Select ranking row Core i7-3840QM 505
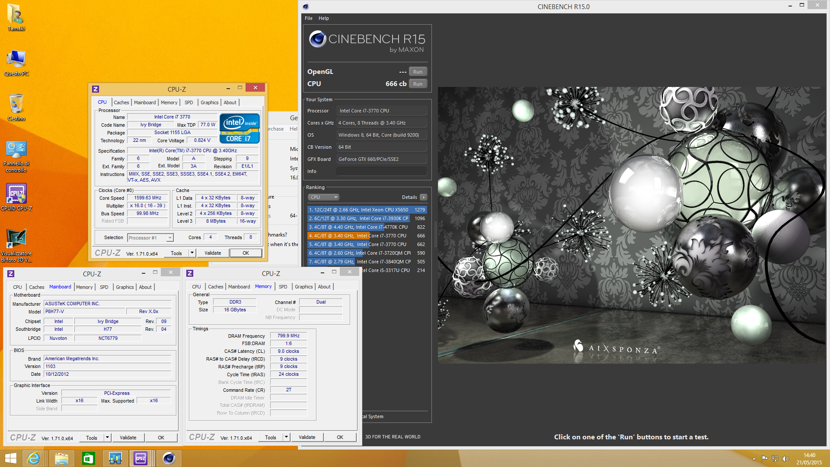This screenshot has width=830, height=467. pyautogui.click(x=367, y=262)
